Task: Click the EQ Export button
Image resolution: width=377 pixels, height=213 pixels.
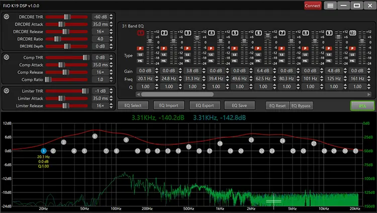Action: (205, 105)
